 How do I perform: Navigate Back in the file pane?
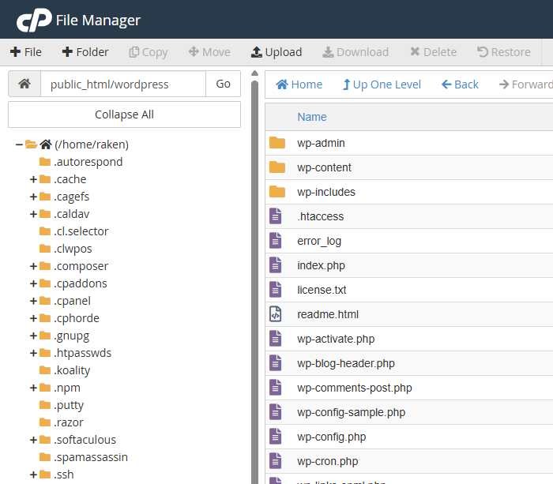coord(460,84)
